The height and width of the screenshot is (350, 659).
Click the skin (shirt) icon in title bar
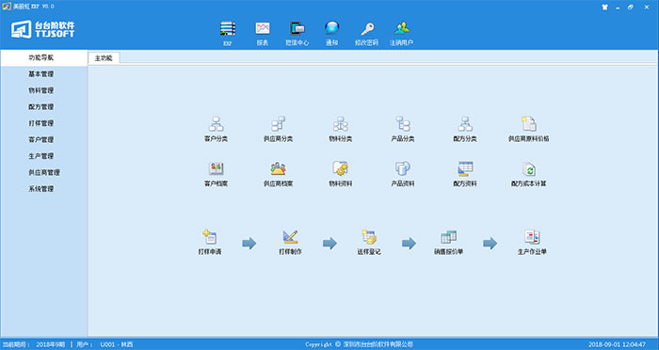[x=604, y=7]
